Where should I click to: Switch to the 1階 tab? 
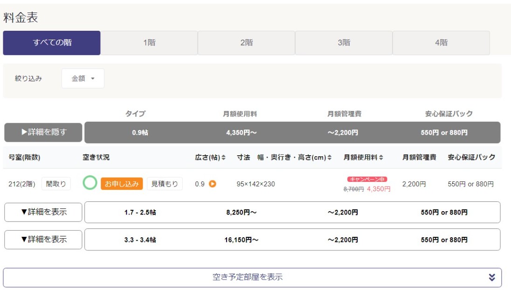(x=149, y=43)
